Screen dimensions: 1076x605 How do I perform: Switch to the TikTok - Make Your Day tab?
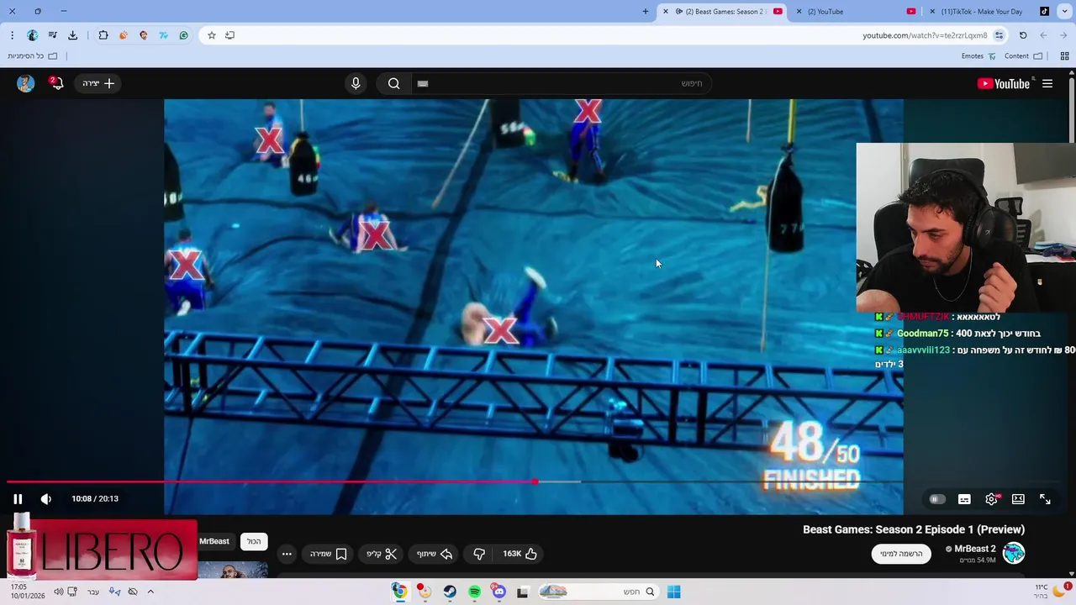(x=990, y=12)
